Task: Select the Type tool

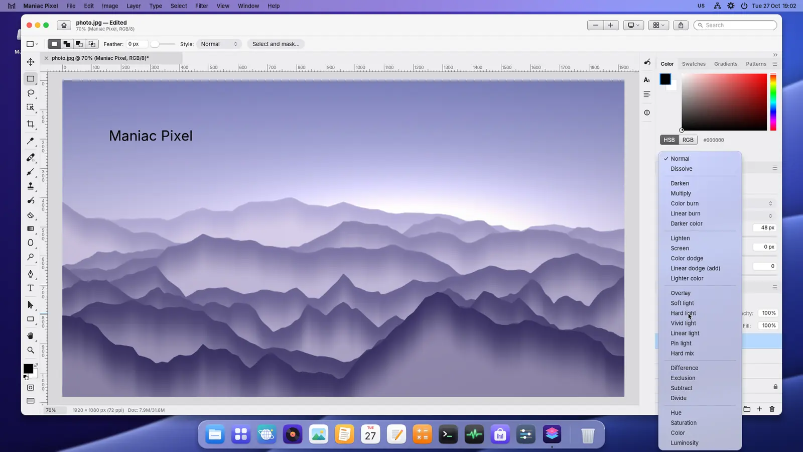Action: pyautogui.click(x=31, y=288)
